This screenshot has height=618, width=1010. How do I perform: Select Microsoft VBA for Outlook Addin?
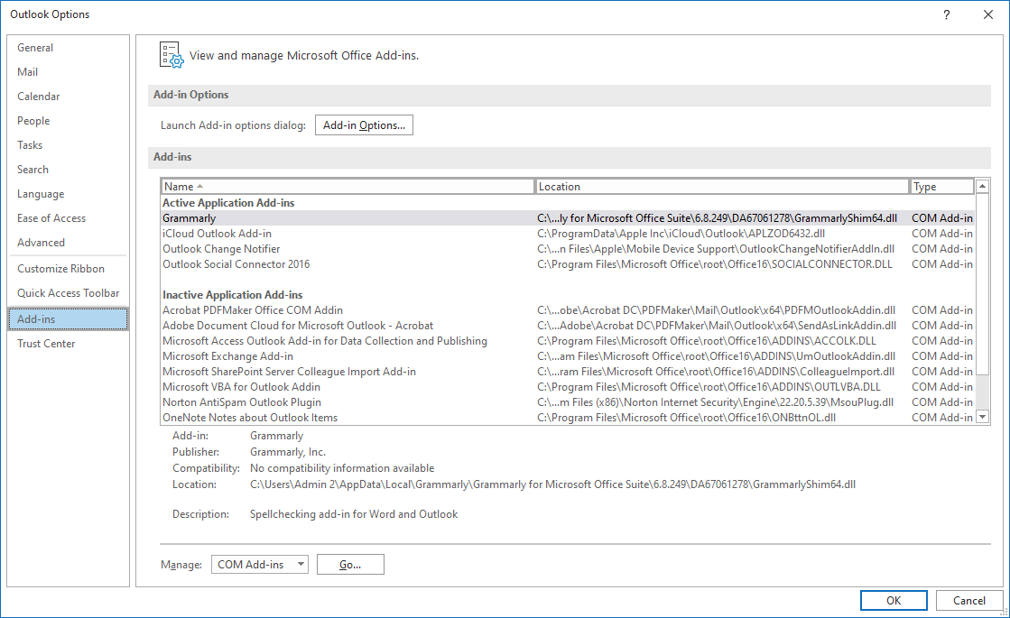568,387
